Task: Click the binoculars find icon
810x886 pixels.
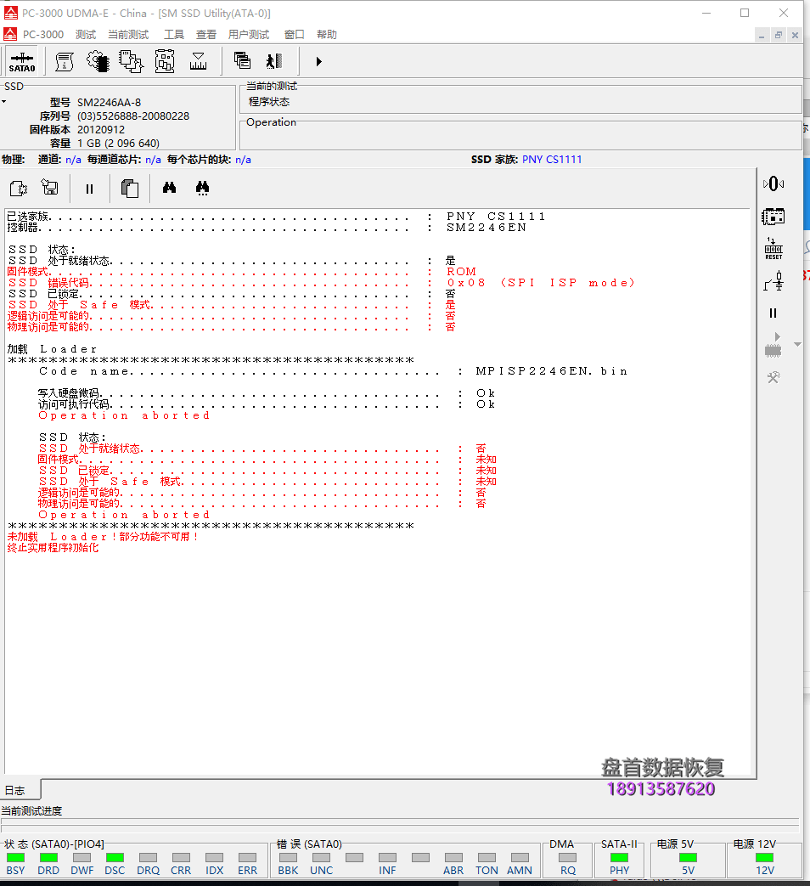Action: (x=170, y=188)
